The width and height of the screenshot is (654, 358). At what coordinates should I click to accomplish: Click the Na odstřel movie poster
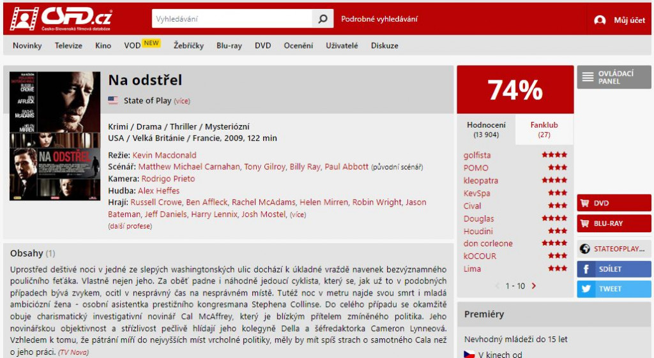click(55, 136)
